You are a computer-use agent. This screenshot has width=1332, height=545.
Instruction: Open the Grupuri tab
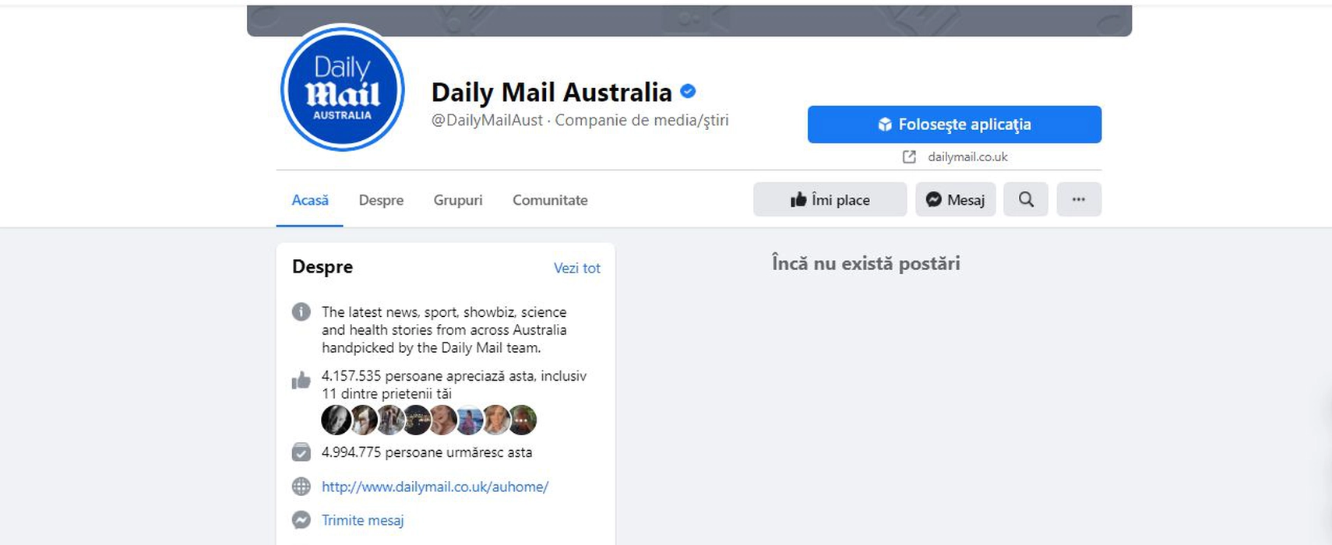coord(458,200)
